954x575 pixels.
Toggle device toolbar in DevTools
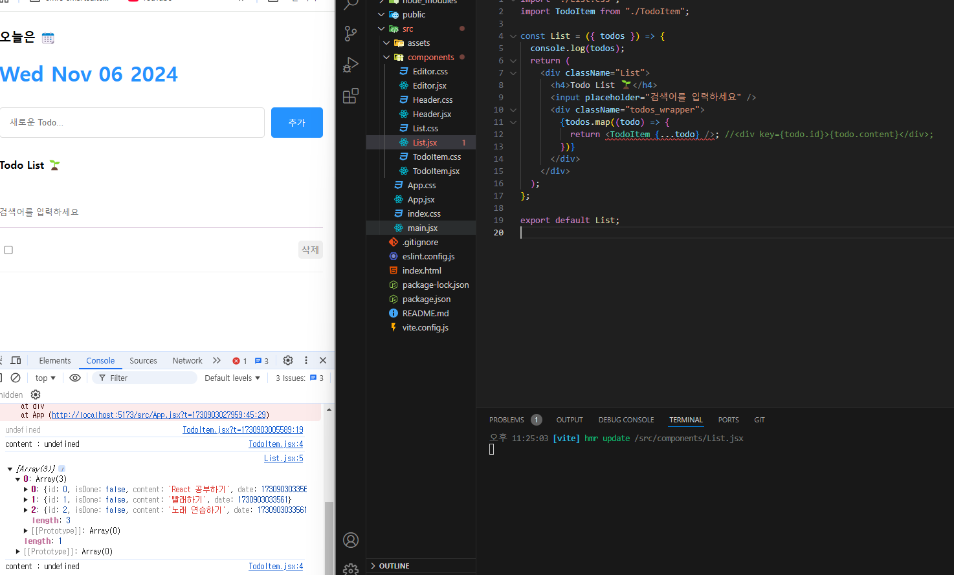(x=16, y=360)
